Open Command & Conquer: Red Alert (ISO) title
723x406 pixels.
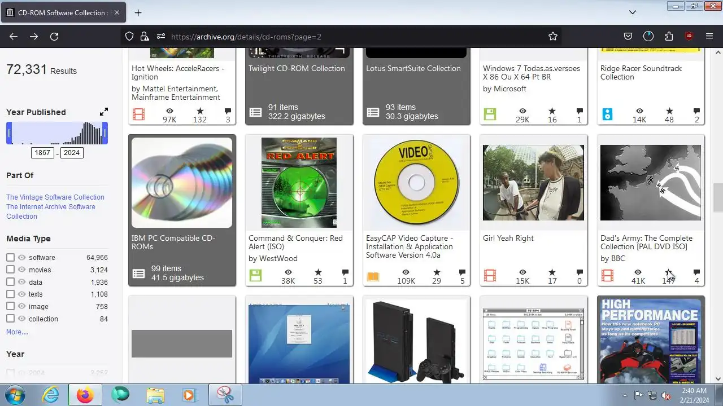295,242
